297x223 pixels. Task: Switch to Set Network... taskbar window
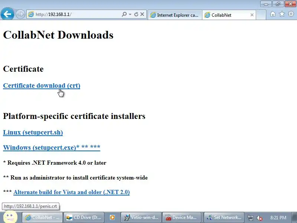[224, 217]
